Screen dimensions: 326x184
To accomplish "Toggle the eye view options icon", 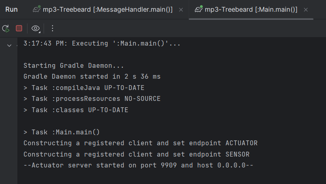I will point(36,29).
